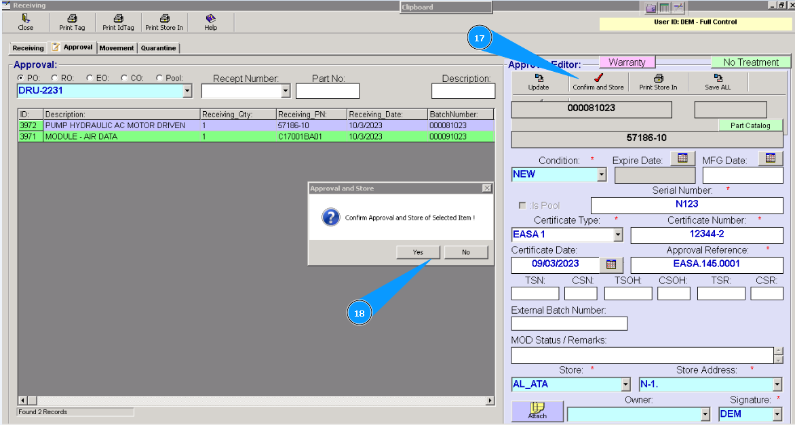795x425 pixels.
Task: Click the first purple icon in the top-right tray
Action: 651,7
